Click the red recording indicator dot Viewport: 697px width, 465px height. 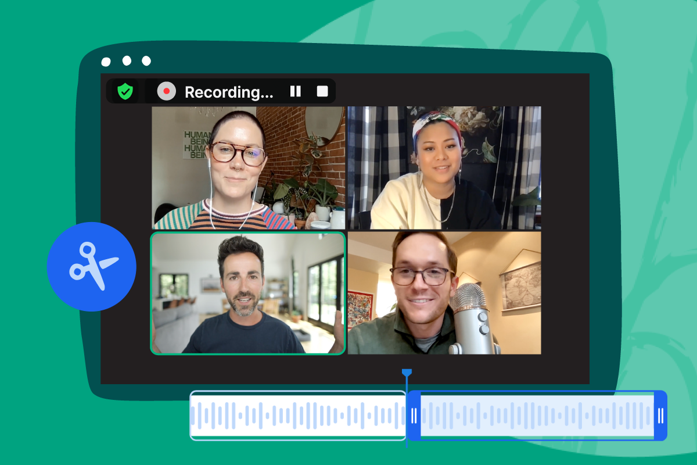166,91
